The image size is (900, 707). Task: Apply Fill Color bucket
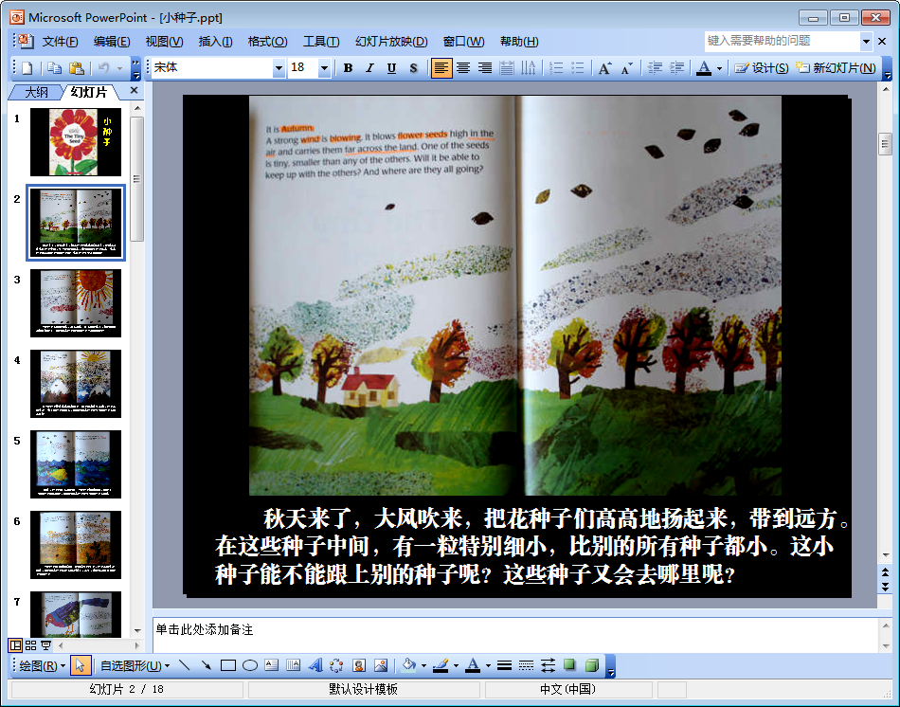pos(408,665)
